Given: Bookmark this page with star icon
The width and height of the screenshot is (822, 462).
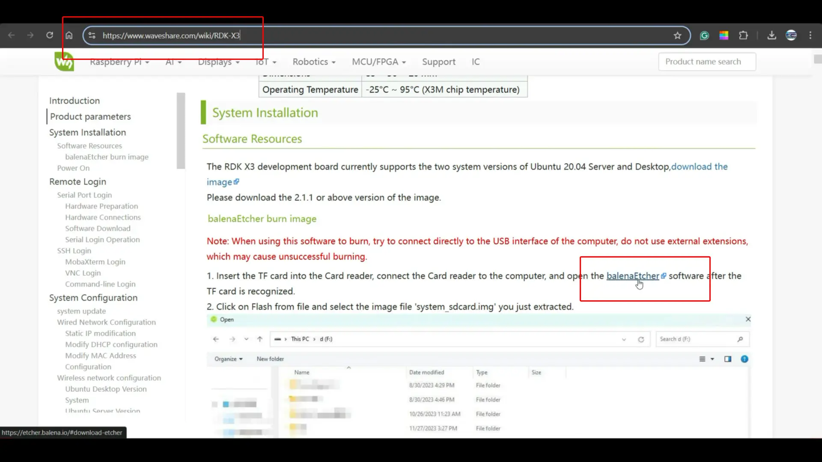Looking at the screenshot, I should [677, 35].
